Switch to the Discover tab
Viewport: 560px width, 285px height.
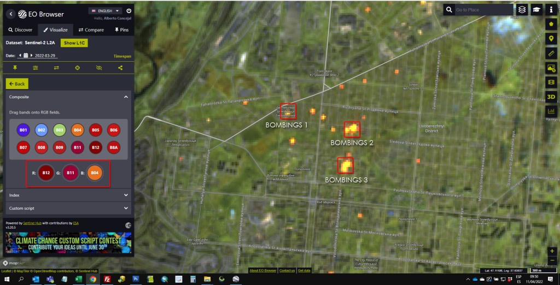click(20, 30)
